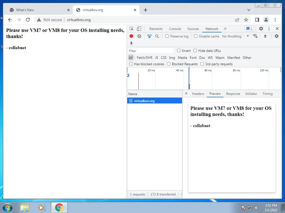Open the Initiator tab
This screenshot has width=285, height=213.
tap(251, 94)
